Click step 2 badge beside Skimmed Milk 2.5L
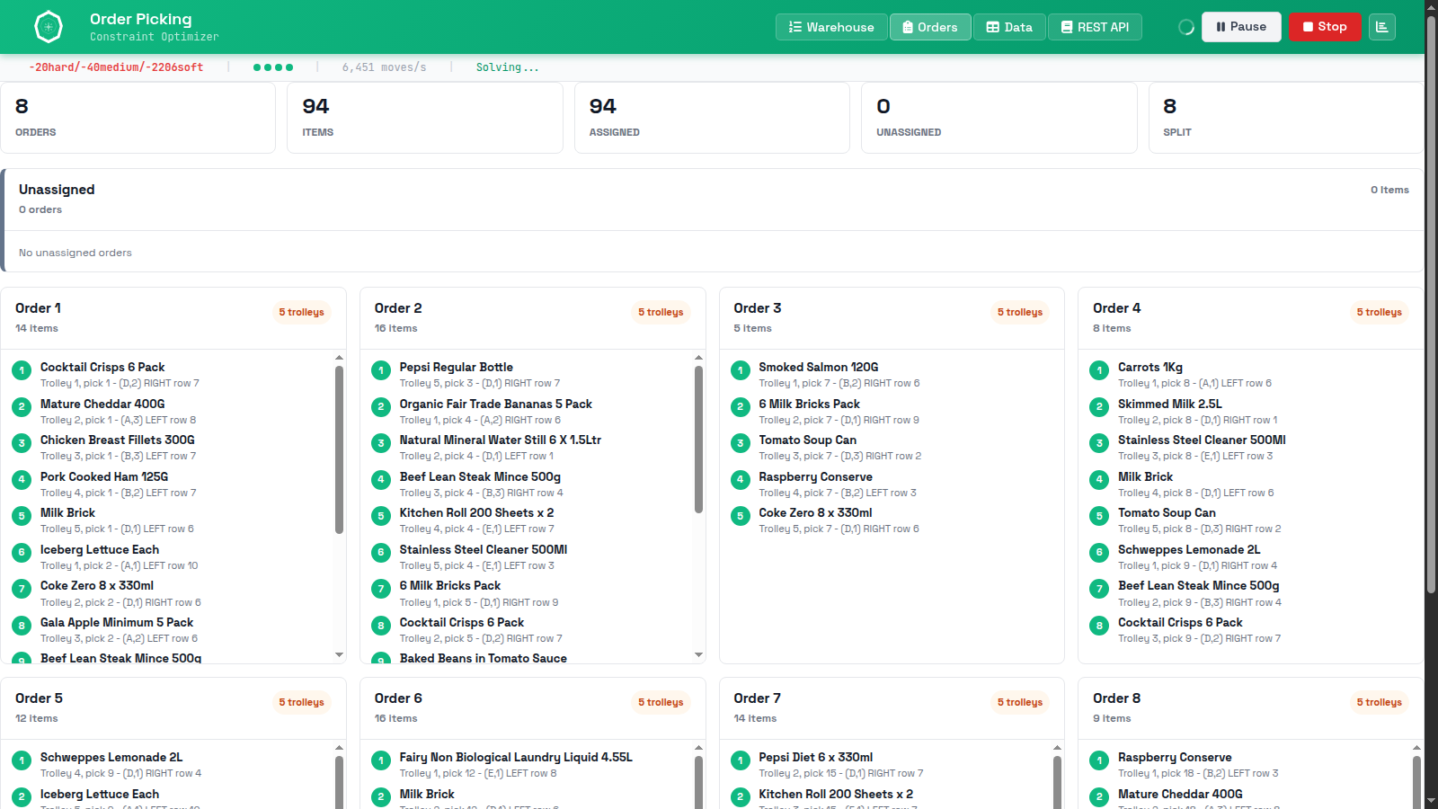Viewport: 1438px width, 809px height. click(x=1099, y=407)
